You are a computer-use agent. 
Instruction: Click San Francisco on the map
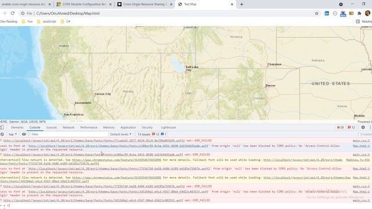tap(74, 114)
